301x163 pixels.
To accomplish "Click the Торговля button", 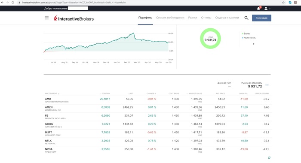I will [x=261, y=18].
